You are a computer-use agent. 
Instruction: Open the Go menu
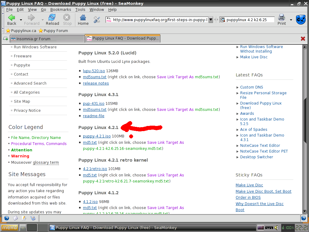43,9
